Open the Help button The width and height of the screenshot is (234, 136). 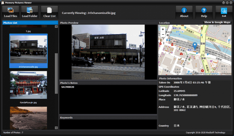click(204, 12)
